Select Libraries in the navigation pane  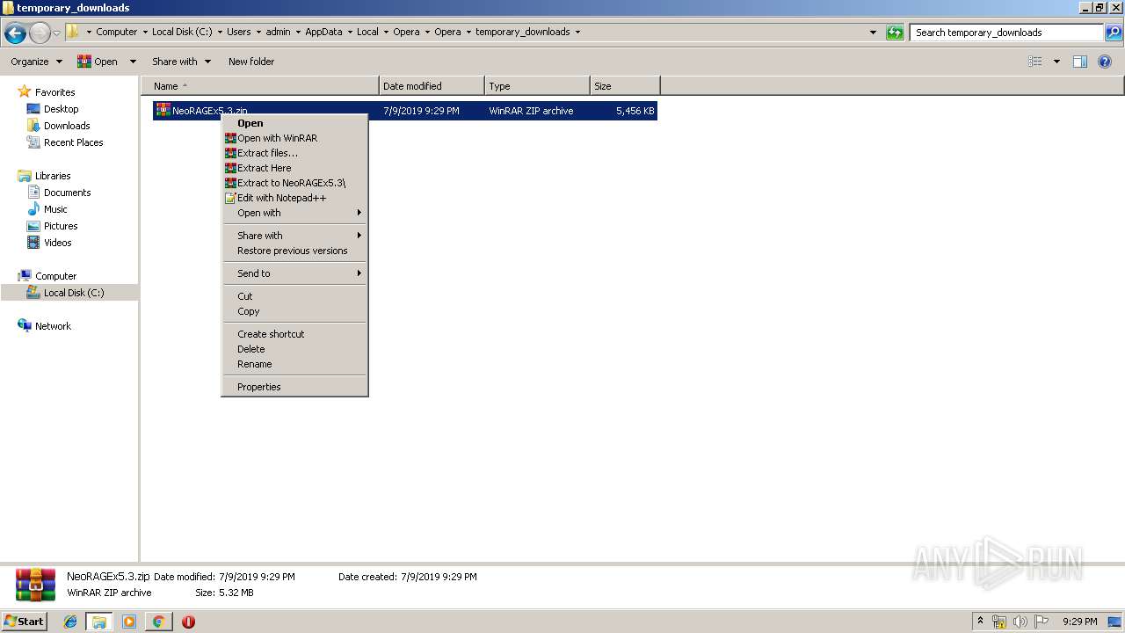click(x=53, y=176)
